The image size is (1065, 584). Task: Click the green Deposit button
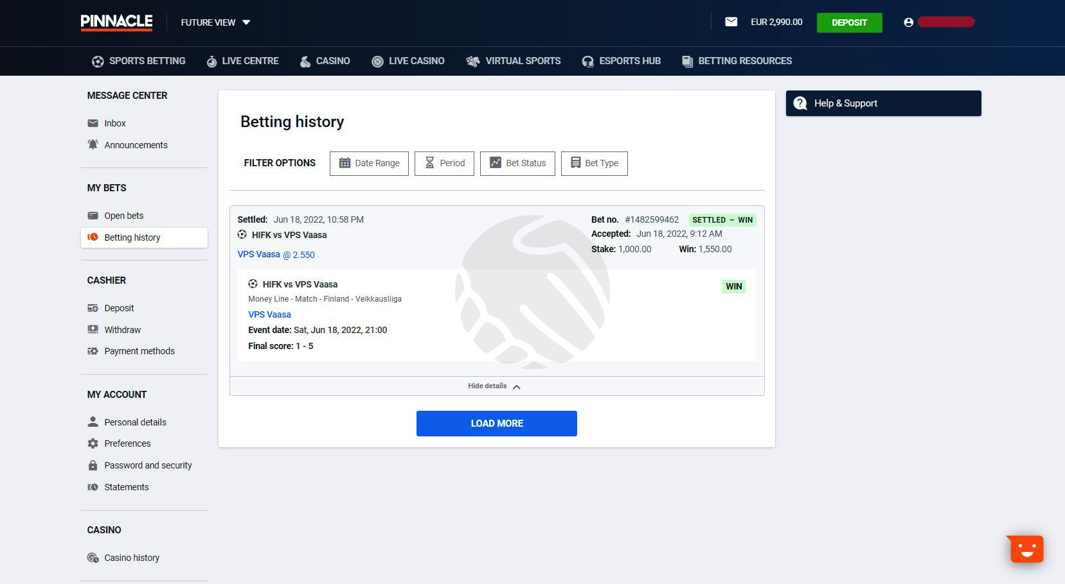pos(849,22)
